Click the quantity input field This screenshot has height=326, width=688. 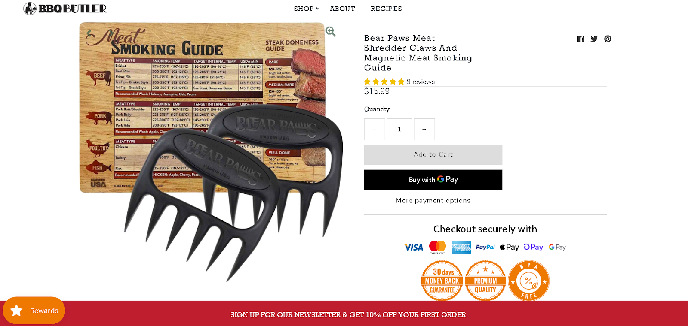(399, 129)
